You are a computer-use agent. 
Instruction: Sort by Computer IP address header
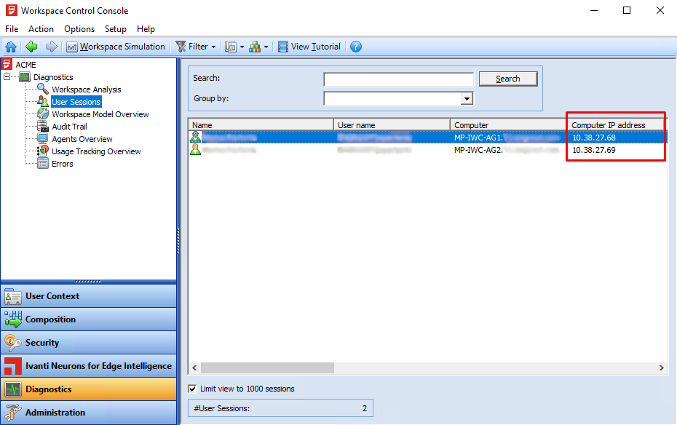(616, 124)
